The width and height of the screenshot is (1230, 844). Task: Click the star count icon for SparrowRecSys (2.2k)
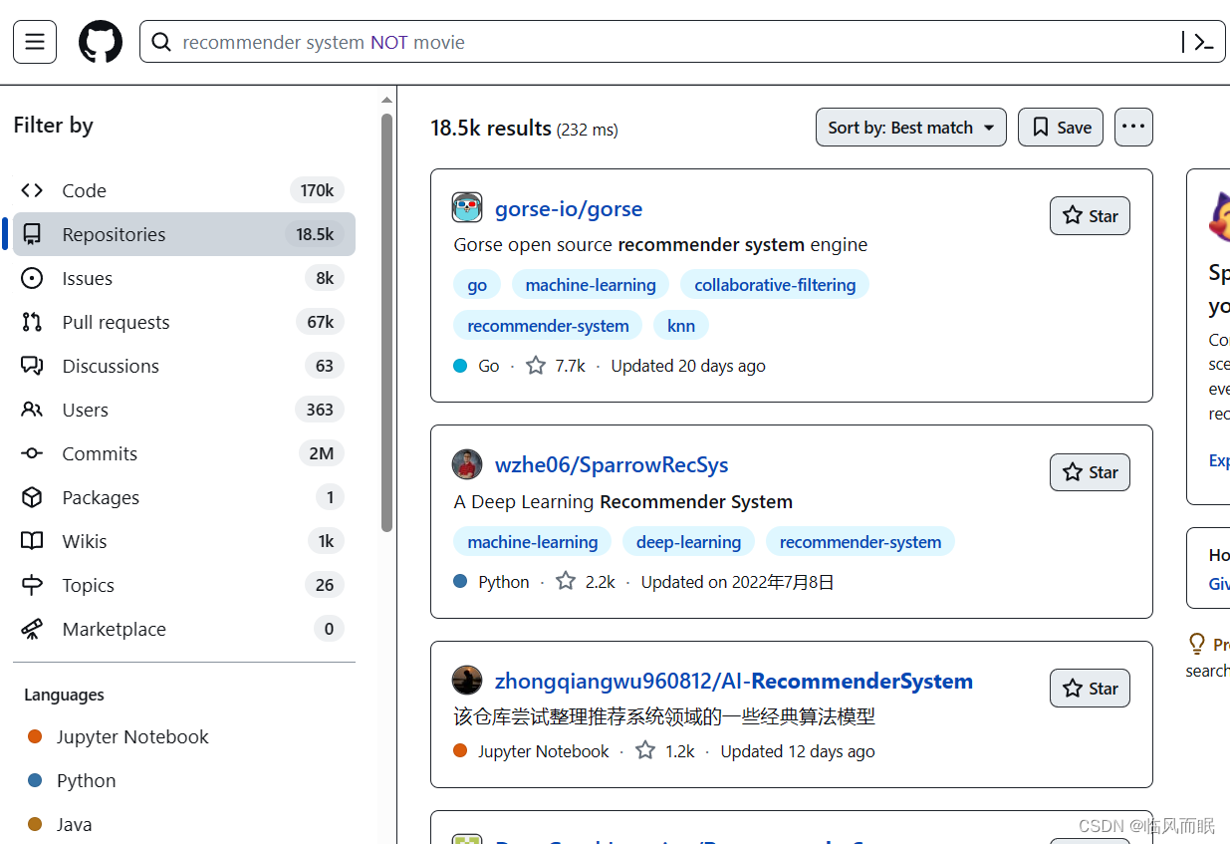[566, 582]
